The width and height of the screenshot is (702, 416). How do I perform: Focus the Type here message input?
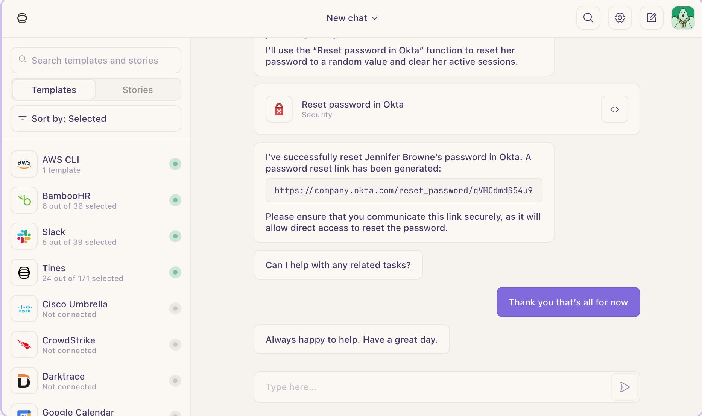tap(433, 387)
